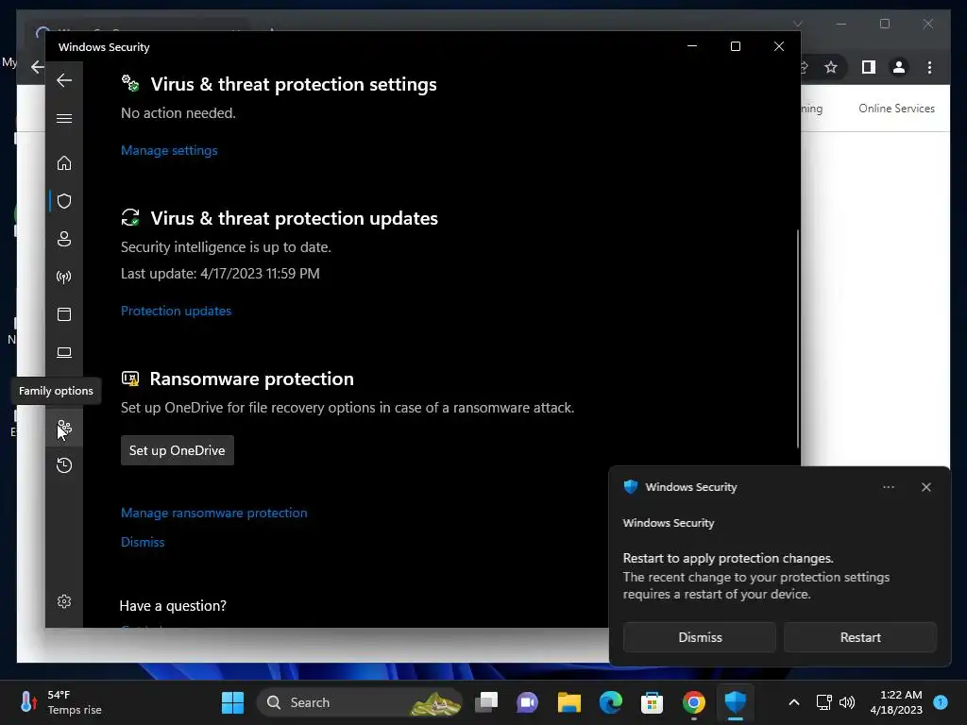Image resolution: width=967 pixels, height=725 pixels.
Task: Open Firewall & network protection icon
Action: click(64, 277)
